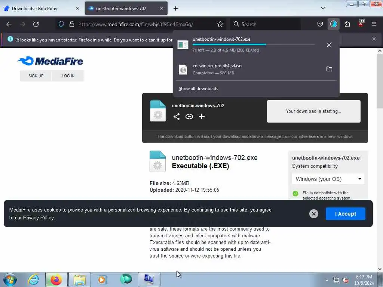
Task: Open Windows Explorer from the taskbar
Action: [x=80, y=280]
